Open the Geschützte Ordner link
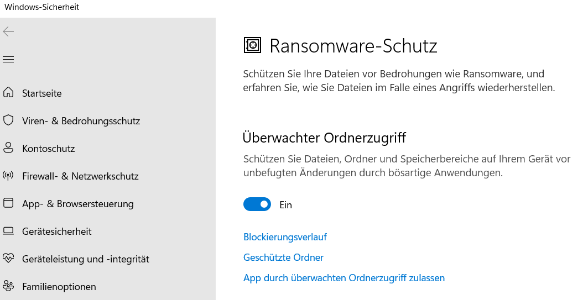This screenshot has width=583, height=300. pyautogui.click(x=283, y=257)
